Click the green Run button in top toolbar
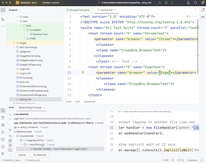Viewport: 206px width, 163px height. [160, 3]
